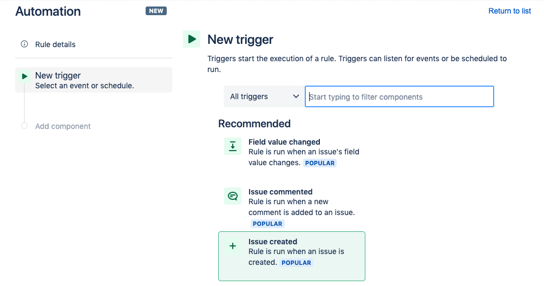Click the NEW badge next to Automation
This screenshot has height=286, width=544.
156,11
